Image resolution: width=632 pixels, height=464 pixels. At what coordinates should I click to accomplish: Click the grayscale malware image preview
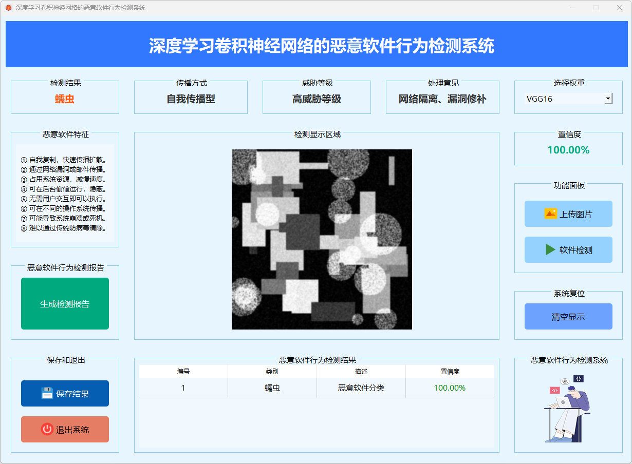[322, 239]
